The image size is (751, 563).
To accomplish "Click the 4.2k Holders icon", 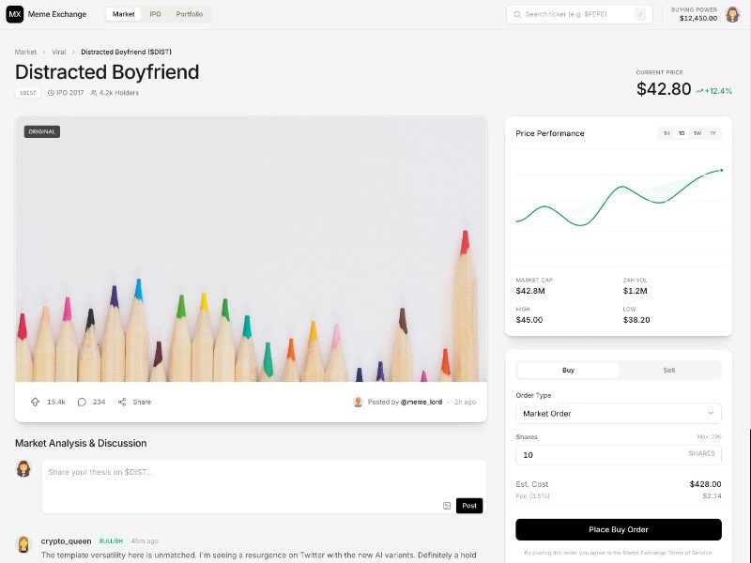I will 93,92.
